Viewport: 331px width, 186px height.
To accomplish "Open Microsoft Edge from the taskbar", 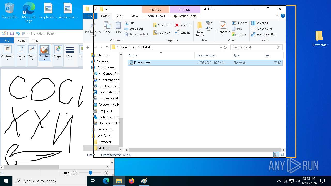I will point(106,181).
